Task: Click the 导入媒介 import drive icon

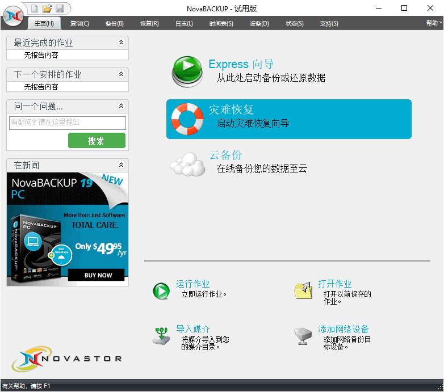Action: (161, 336)
